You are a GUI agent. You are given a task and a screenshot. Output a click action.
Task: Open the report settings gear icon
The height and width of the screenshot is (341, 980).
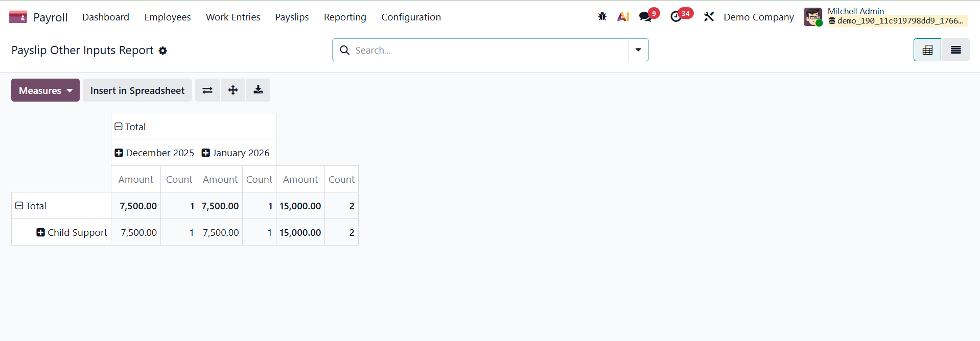coord(163,51)
